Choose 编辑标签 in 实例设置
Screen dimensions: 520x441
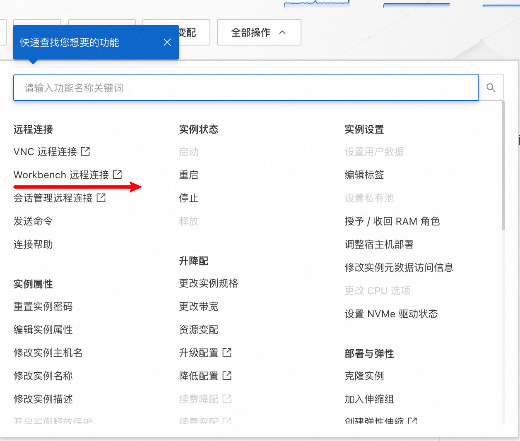tap(364, 175)
